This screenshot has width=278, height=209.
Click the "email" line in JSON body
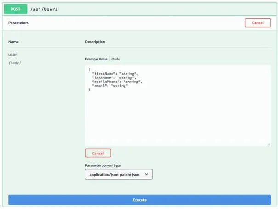pyautogui.click(x=110, y=86)
